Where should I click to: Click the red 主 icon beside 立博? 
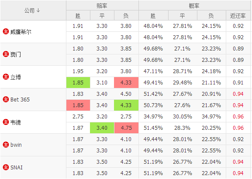[6, 77]
